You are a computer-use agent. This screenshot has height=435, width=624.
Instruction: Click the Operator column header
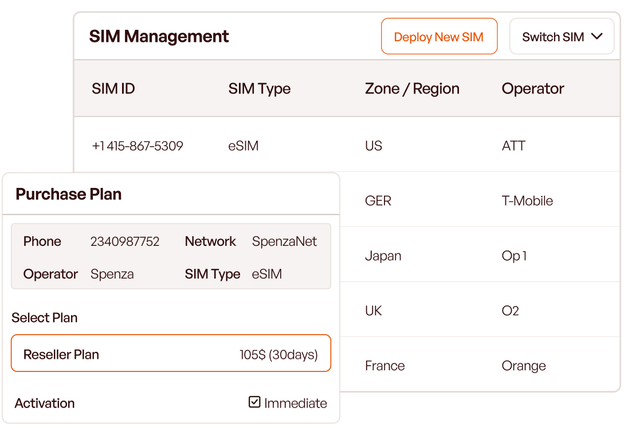pos(533,89)
